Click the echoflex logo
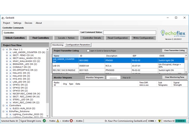This screenshot has height=138, width=189. pos(173,33)
